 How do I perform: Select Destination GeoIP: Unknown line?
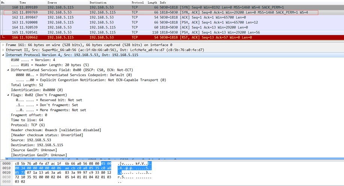point(39,155)
